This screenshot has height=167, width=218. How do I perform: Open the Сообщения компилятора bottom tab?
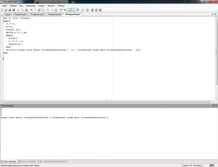click(52, 161)
